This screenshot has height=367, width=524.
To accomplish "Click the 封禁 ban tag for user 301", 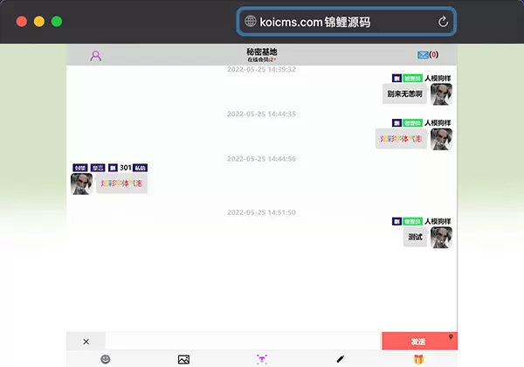I will pos(80,168).
